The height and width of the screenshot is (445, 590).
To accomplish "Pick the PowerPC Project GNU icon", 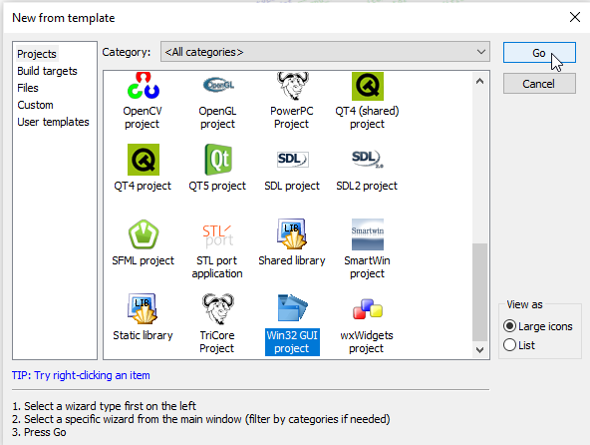I will point(292,86).
